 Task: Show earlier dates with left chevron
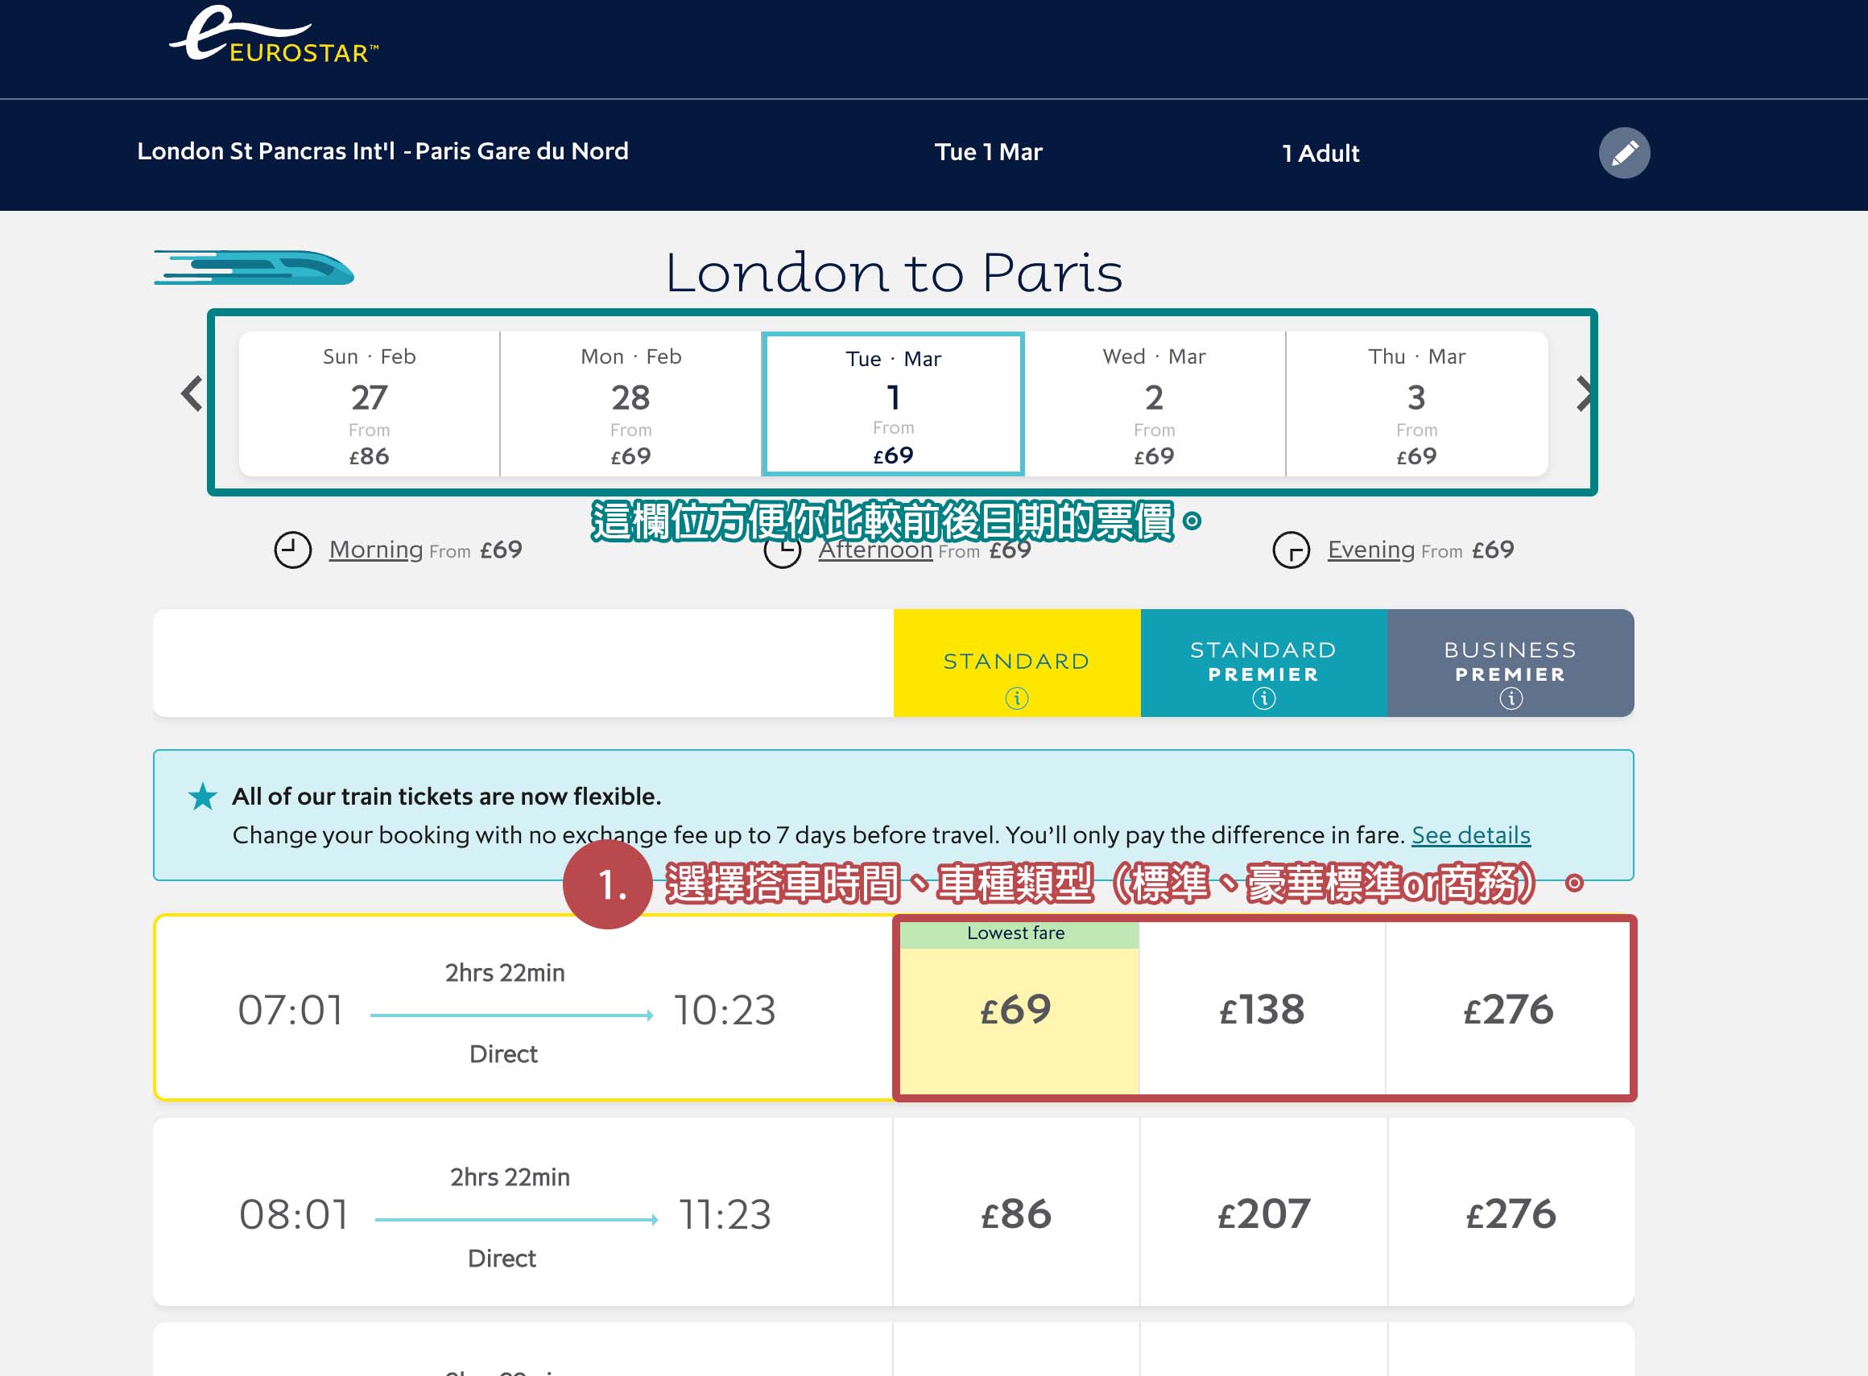click(192, 393)
